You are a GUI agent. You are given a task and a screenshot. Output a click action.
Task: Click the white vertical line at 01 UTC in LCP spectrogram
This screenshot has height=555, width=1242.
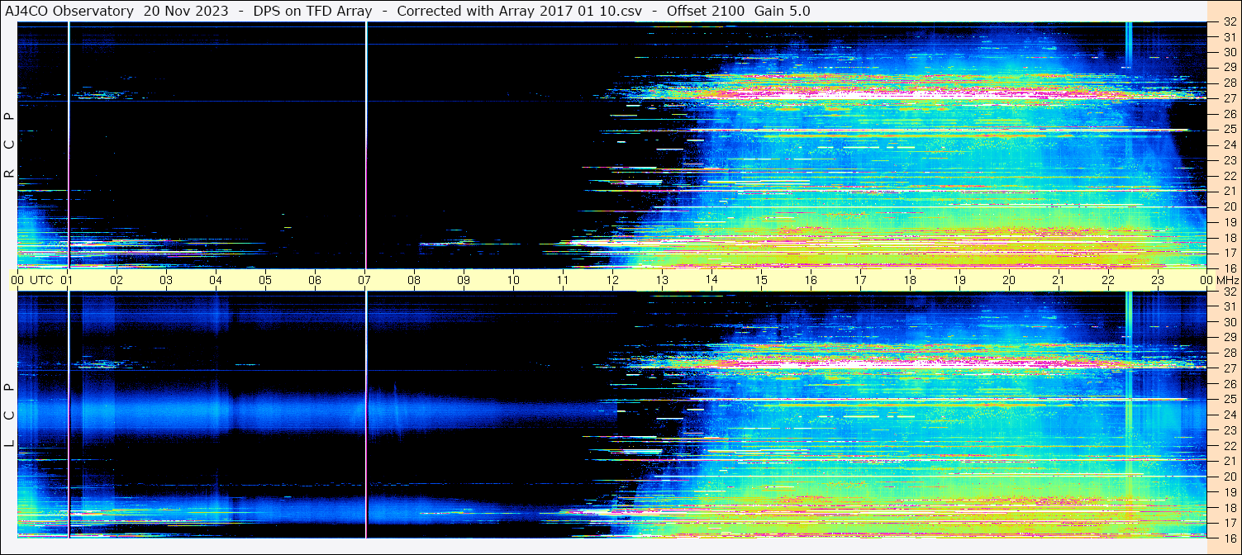pyautogui.click(x=69, y=415)
